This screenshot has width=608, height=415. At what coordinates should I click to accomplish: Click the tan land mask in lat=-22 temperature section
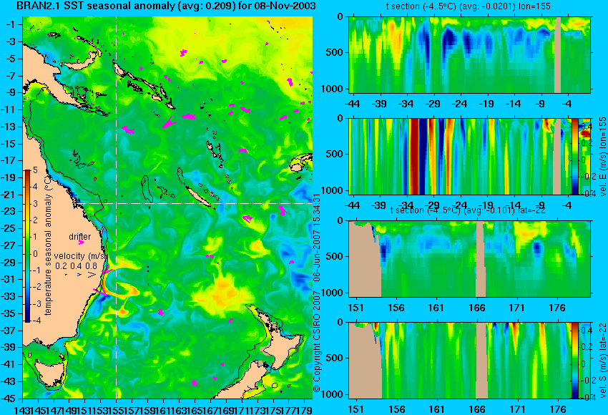tap(365, 260)
